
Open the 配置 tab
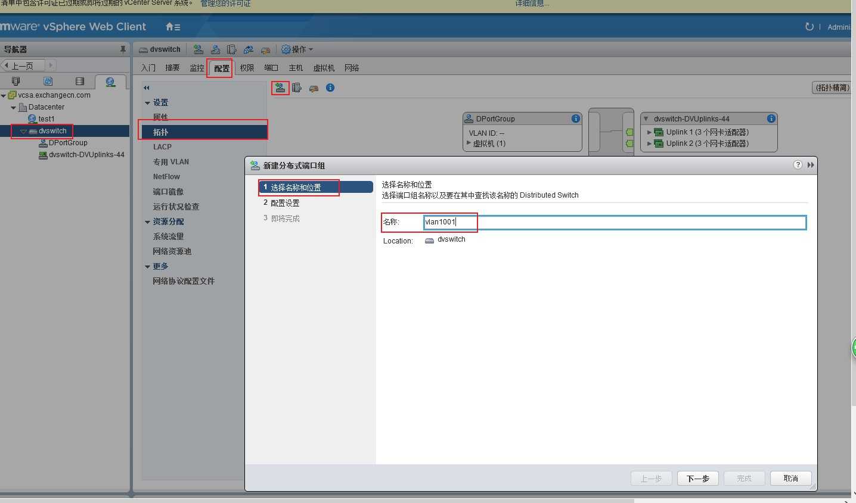click(x=222, y=68)
